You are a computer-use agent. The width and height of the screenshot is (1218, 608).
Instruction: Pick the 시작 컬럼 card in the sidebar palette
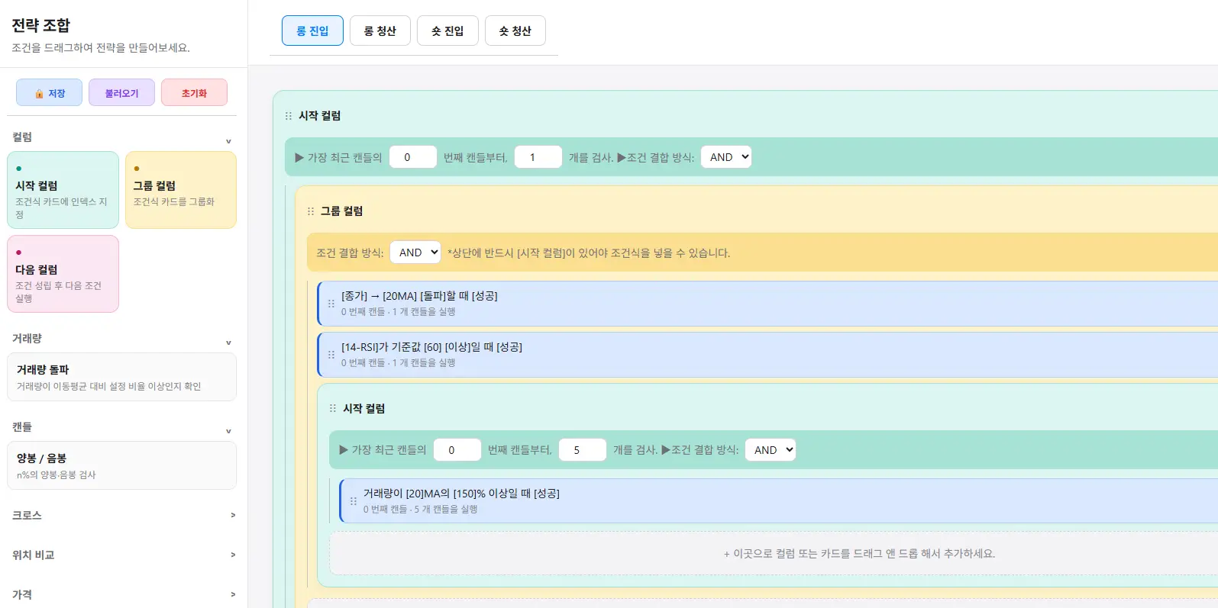(63, 190)
